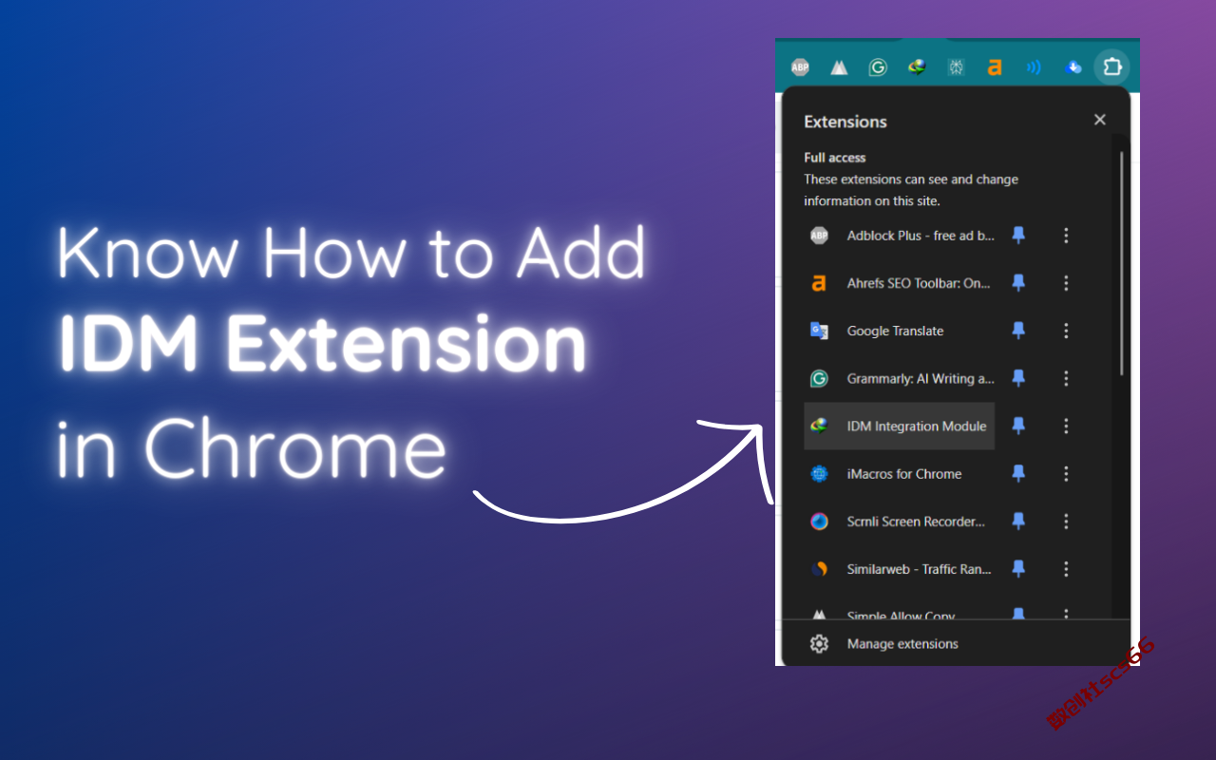Click the IDM globe icon in toolbar
1216x760 pixels.
[x=917, y=67]
